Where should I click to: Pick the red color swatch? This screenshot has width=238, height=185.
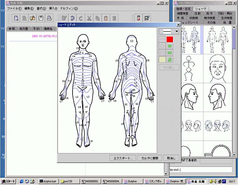click(170, 39)
